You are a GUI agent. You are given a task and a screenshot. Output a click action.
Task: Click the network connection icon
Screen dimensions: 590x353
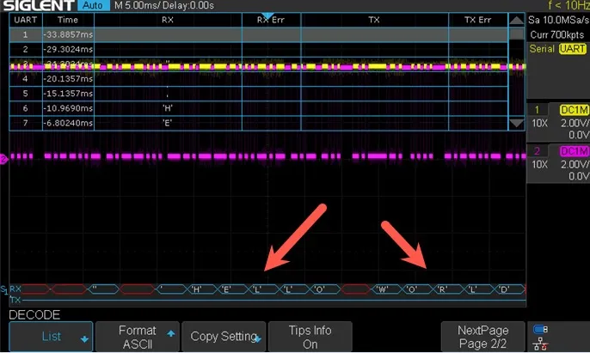[540, 344]
